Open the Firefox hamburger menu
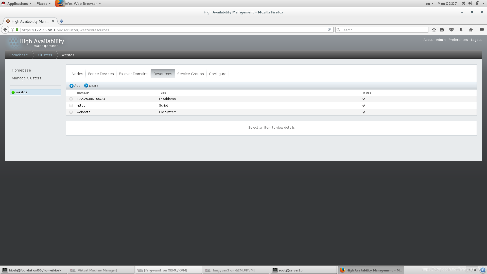Image resolution: width=487 pixels, height=274 pixels. click(482, 30)
